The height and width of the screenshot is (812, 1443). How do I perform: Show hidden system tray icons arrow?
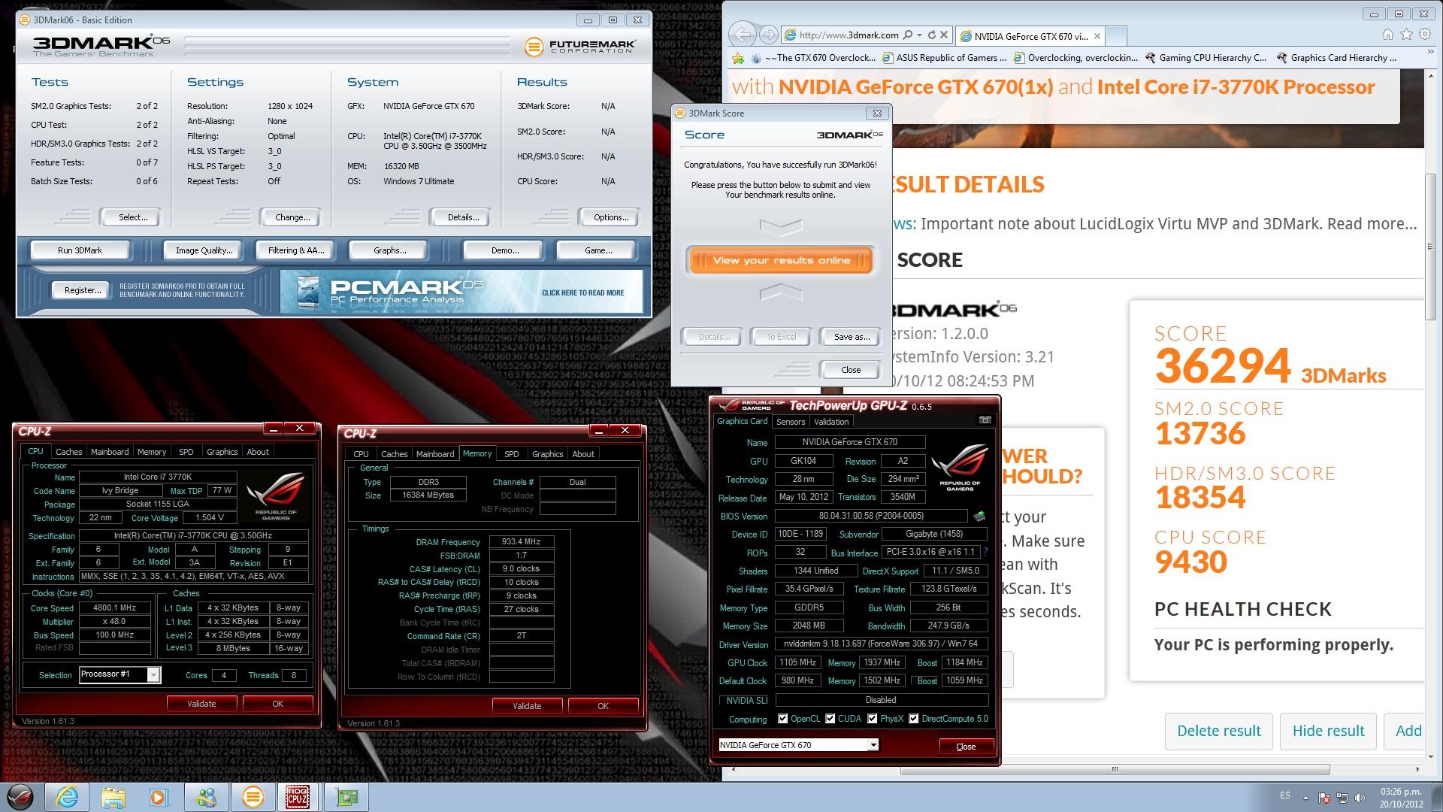coord(1305,797)
